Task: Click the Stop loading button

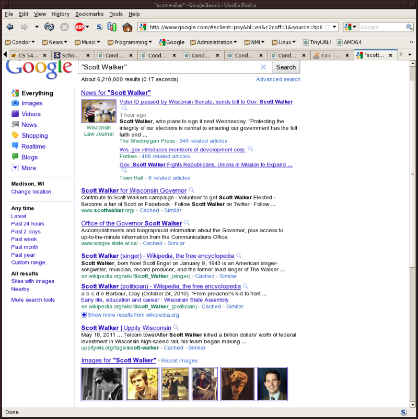Action: [x=64, y=27]
